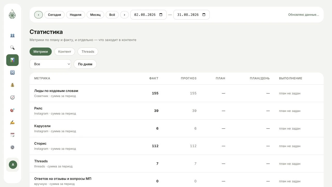Choose the 'Месяц' period button

(x=95, y=15)
